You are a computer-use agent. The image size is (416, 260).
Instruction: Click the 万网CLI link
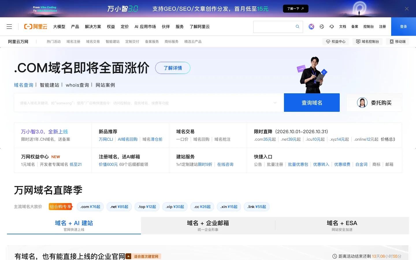[106, 139]
